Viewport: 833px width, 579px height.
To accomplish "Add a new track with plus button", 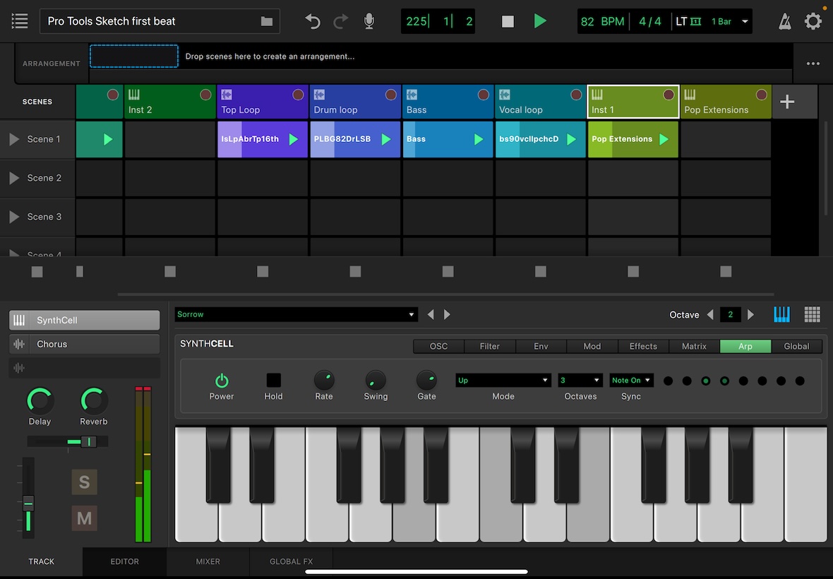I will 787,102.
